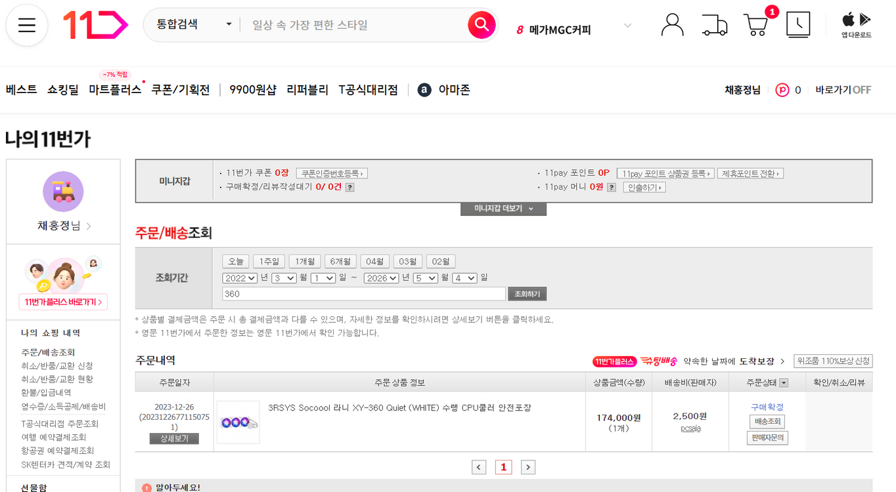
Task: Select the 1개월 period button
Action: point(305,261)
